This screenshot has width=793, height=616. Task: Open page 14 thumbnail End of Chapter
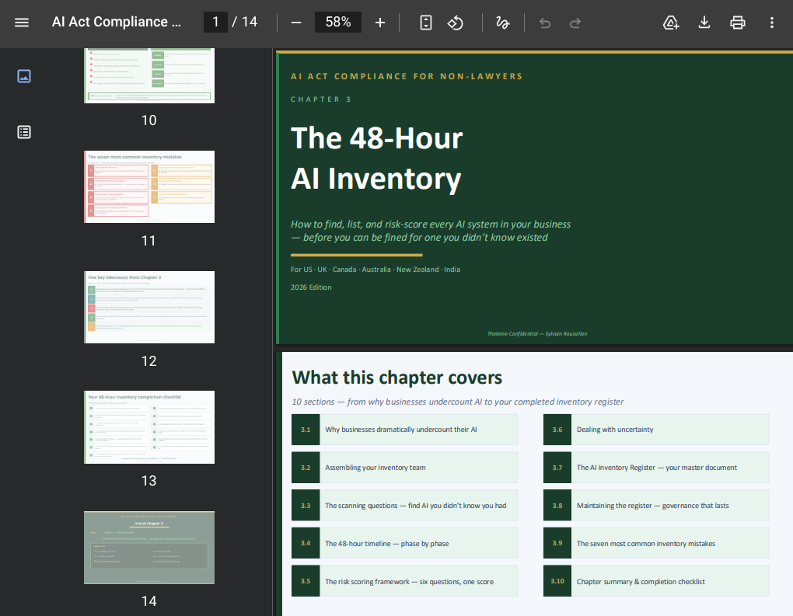pyautogui.click(x=149, y=548)
